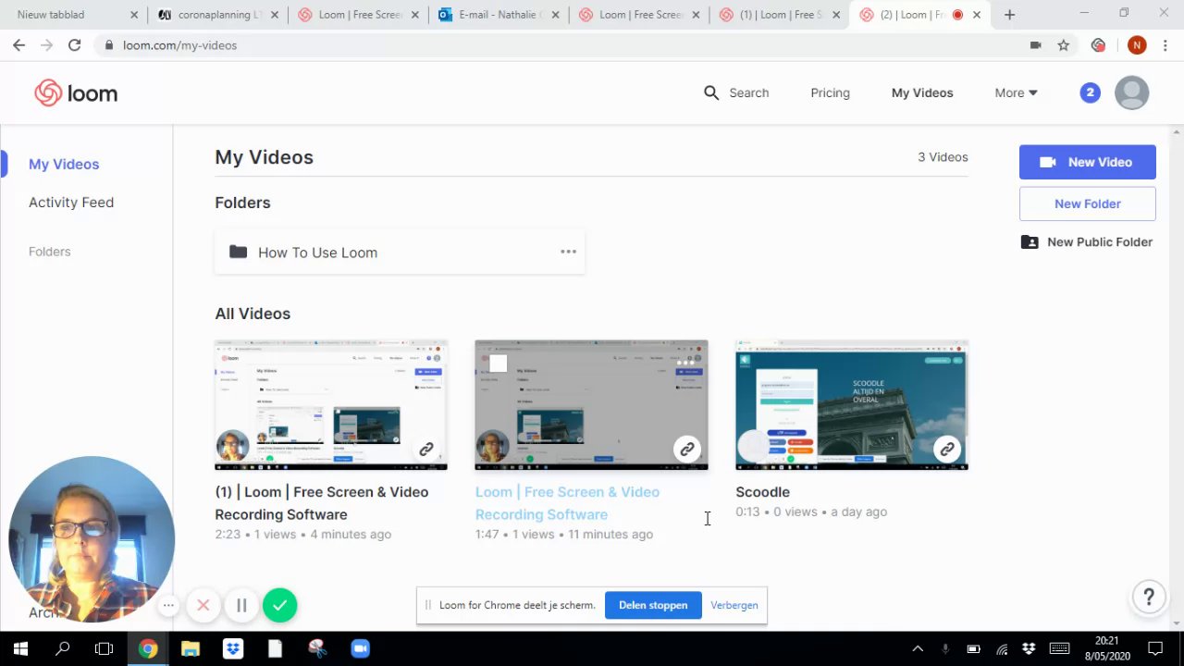Viewport: 1184px width, 666px height.
Task: Switch to the Nieuw tabblad tab
Action: (x=72, y=15)
